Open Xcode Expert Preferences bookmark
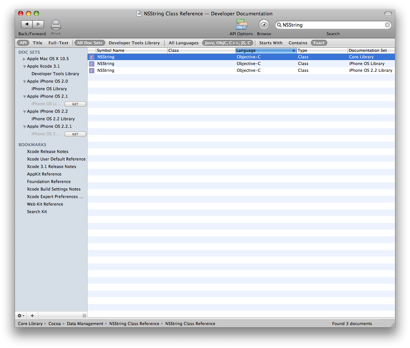This screenshot has height=348, width=410. click(x=55, y=197)
